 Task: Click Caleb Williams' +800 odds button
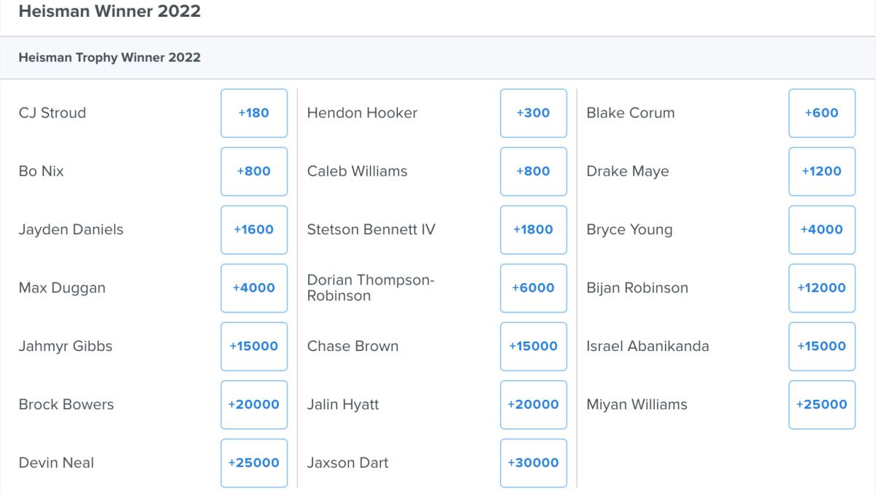[x=533, y=171]
